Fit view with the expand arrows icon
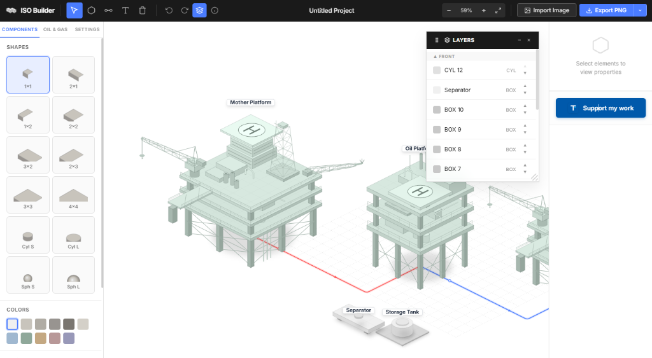652x358 pixels. click(498, 10)
